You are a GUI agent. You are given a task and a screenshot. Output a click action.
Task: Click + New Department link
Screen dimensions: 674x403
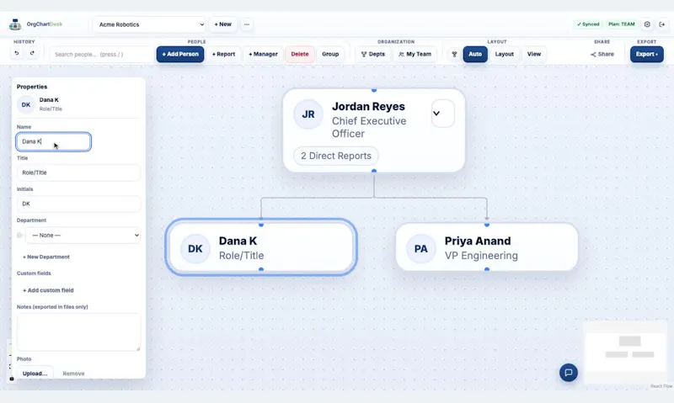tap(46, 257)
